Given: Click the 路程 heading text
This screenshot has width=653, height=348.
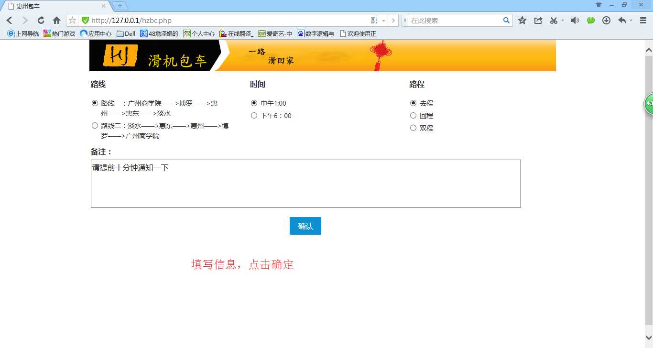Looking at the screenshot, I should pos(416,84).
